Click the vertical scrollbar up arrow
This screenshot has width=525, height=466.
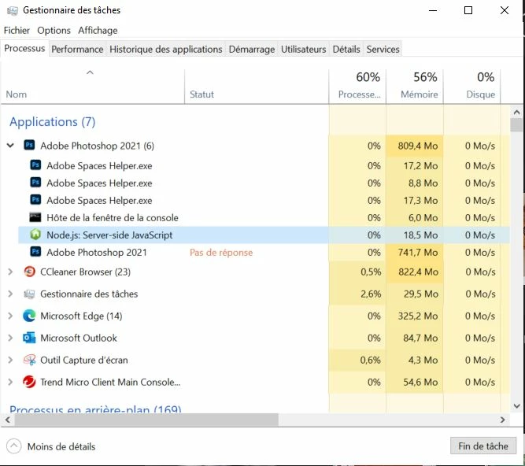click(x=516, y=112)
